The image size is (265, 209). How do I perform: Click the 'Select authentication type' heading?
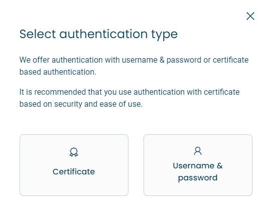click(98, 35)
